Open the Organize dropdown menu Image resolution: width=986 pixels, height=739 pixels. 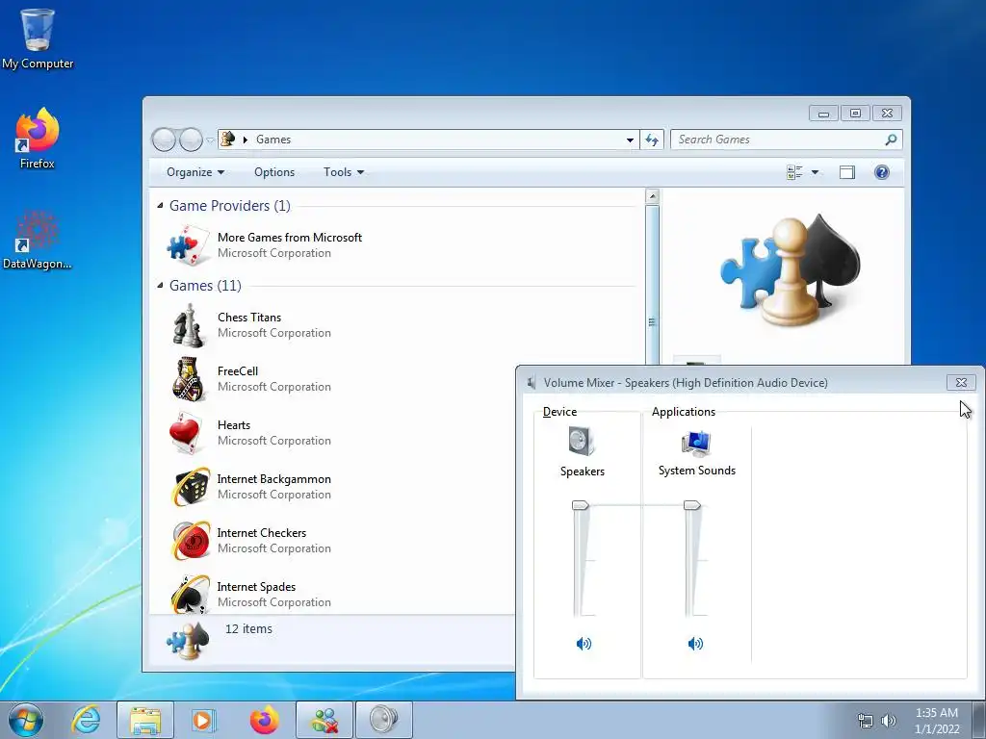point(195,172)
